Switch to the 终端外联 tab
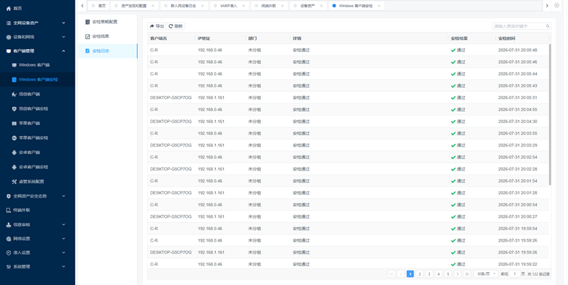The image size is (568, 285). [269, 6]
